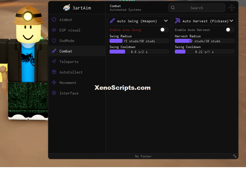Click the 3artAim title text
The image size is (246, 175).
82,8
